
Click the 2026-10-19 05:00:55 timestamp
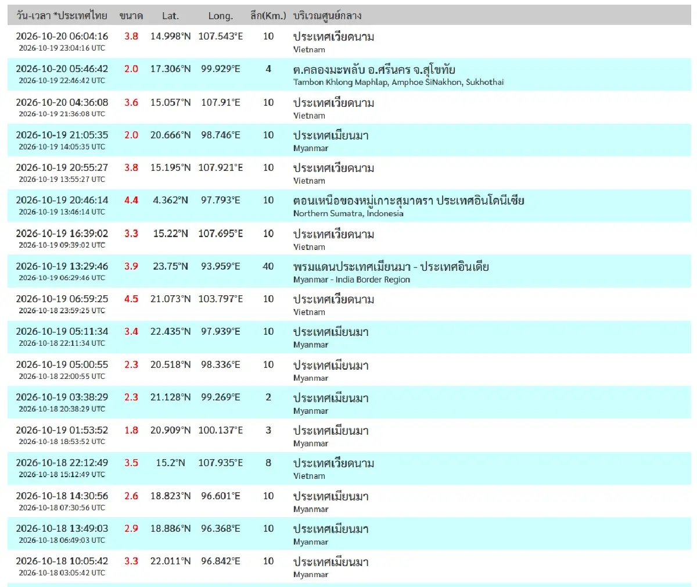pyautogui.click(x=62, y=364)
